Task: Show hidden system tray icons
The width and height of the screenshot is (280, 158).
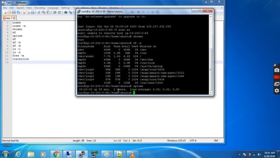Action: click(239, 154)
